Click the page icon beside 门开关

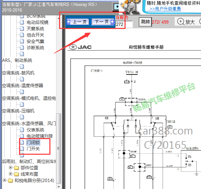coord(22,149)
